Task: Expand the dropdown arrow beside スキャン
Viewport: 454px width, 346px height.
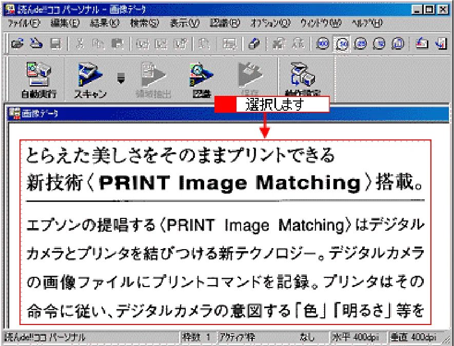Action: coord(121,78)
